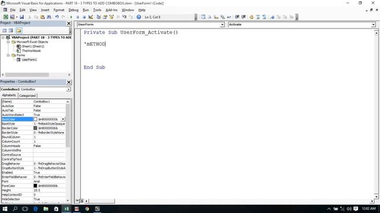
Task: Click the Excel icon in the taskbar
Action: pyautogui.click(x=66, y=209)
